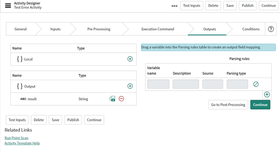
Task: Select the Local variable row label
Action: coord(28,59)
